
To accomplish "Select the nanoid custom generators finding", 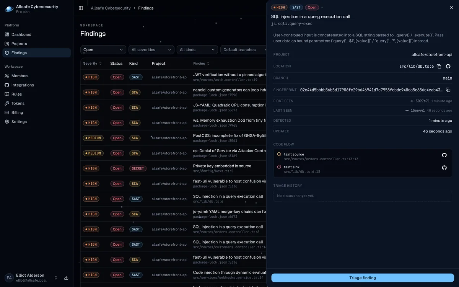I will (x=173, y=92).
